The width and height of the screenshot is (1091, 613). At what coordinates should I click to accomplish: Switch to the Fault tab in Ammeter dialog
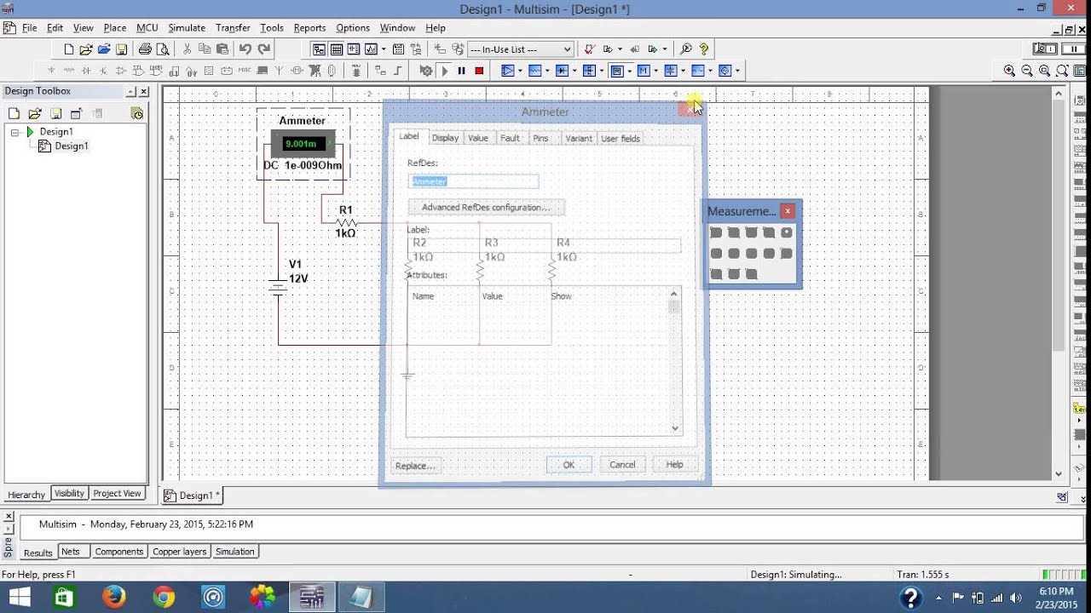coord(510,138)
